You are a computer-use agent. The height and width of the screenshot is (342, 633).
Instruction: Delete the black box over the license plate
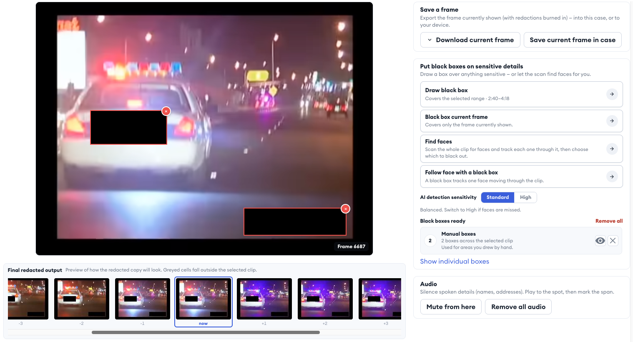click(166, 111)
